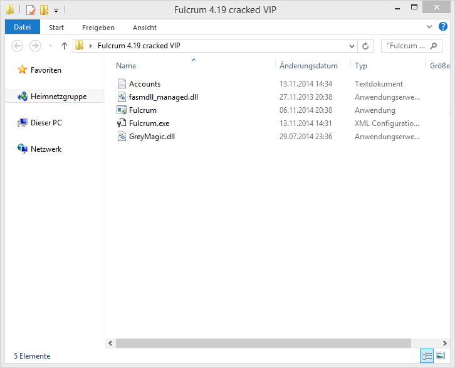The image size is (455, 368).
Task: Refresh the folder view
Action: [x=365, y=46]
